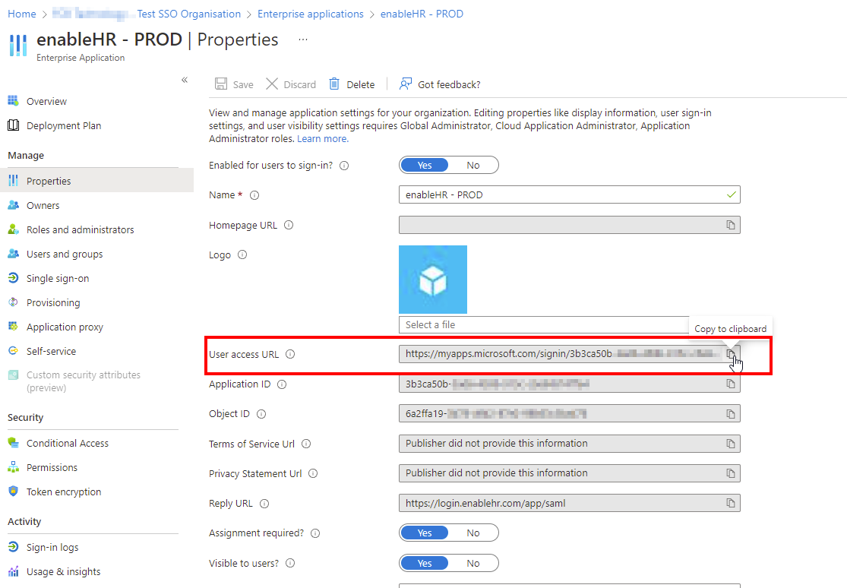Open the Permissions page

[x=52, y=467]
